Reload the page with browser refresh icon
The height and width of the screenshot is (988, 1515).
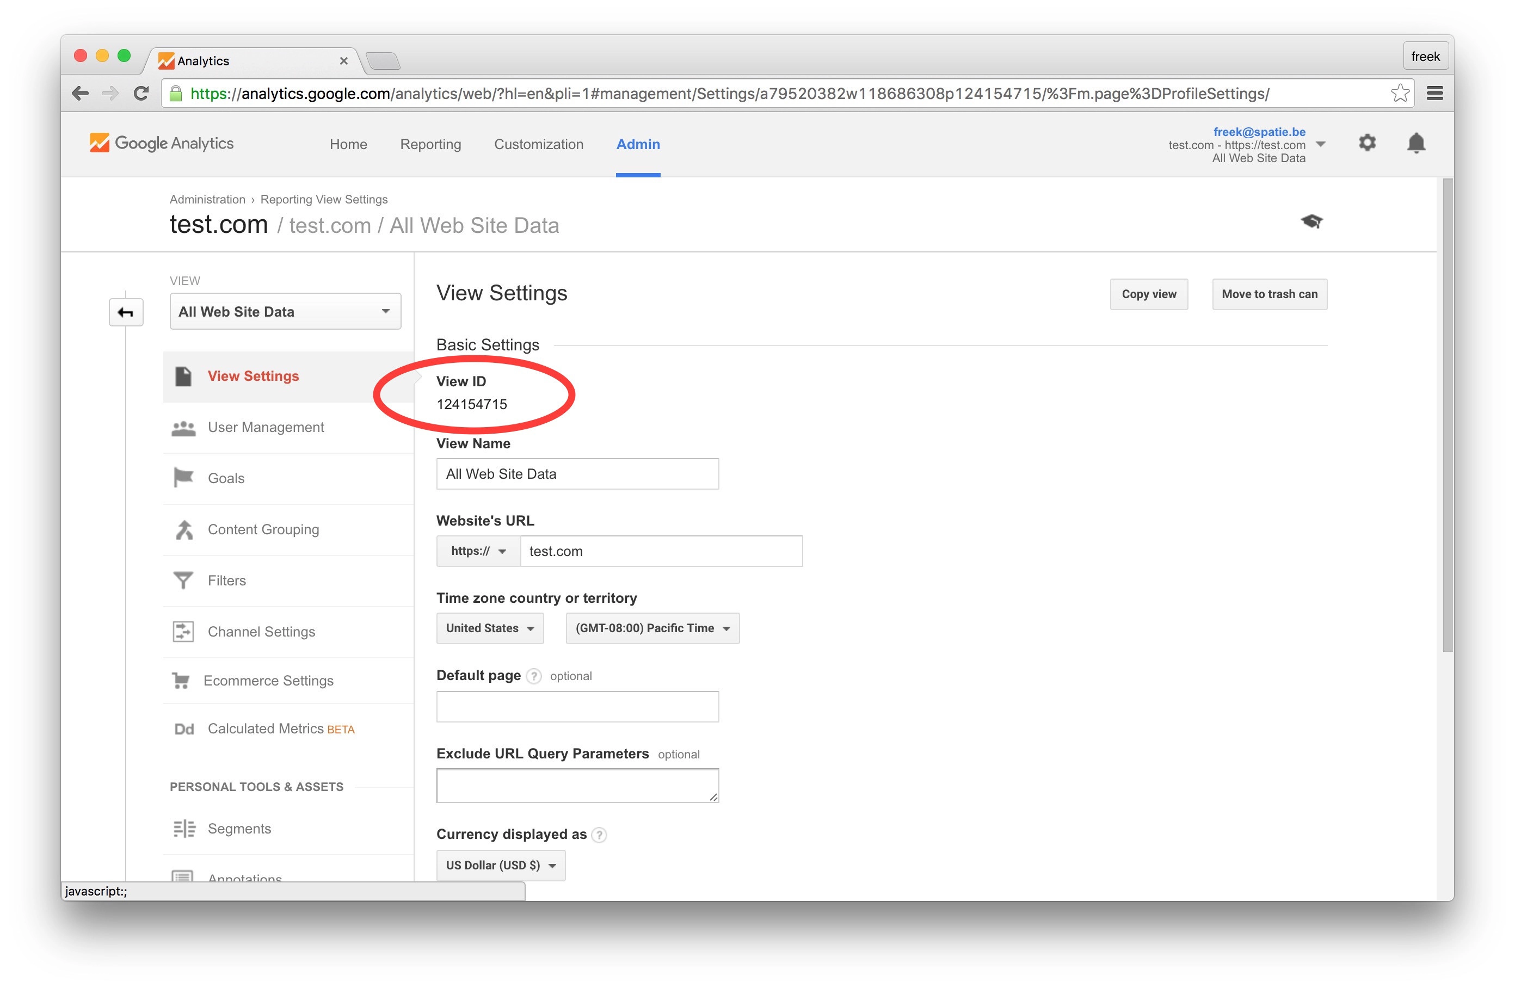pyautogui.click(x=141, y=94)
